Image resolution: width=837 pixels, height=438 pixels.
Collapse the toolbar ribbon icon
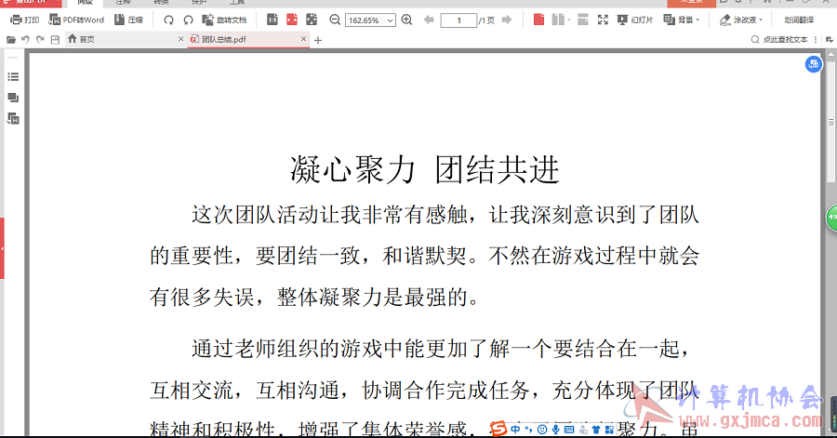point(829,39)
